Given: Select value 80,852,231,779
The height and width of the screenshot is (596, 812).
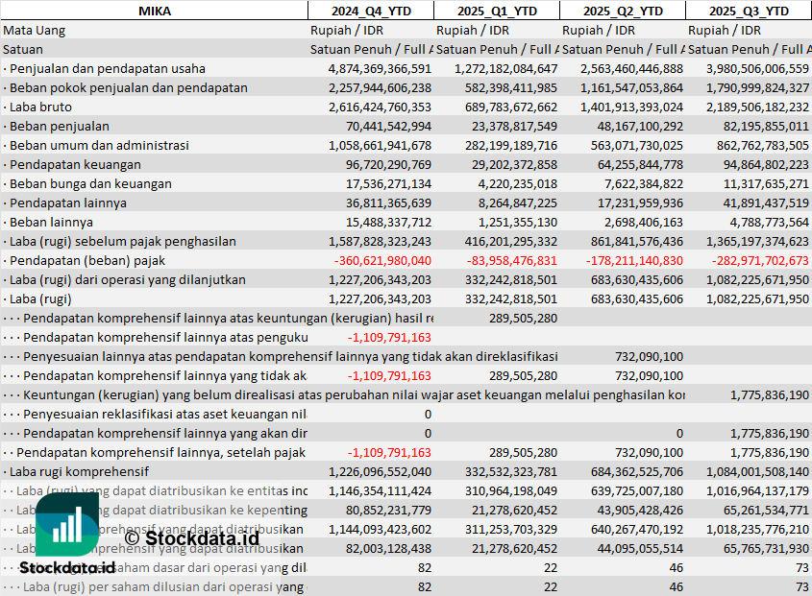Looking at the screenshot, I should [x=388, y=511].
